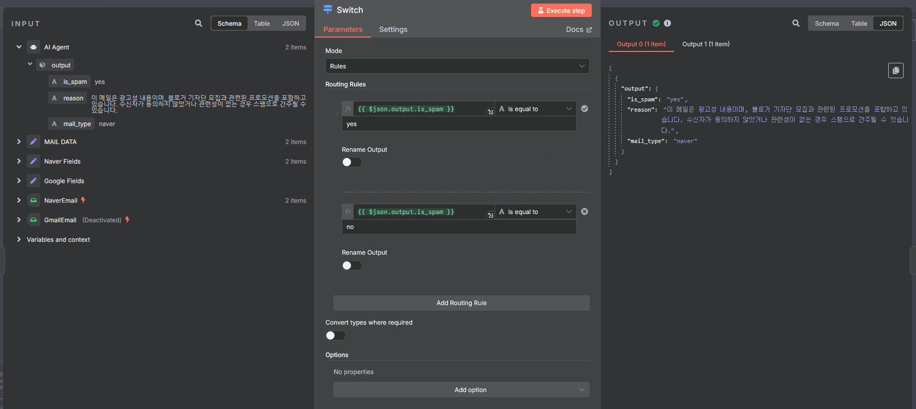Click the reason string type icon
Image resolution: width=916 pixels, height=409 pixels.
[55, 98]
